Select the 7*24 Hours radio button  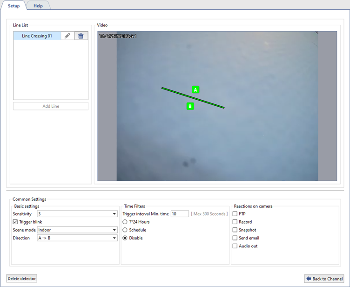click(125, 222)
